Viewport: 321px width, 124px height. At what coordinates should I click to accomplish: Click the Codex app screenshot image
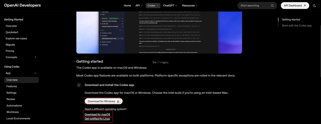159,32
